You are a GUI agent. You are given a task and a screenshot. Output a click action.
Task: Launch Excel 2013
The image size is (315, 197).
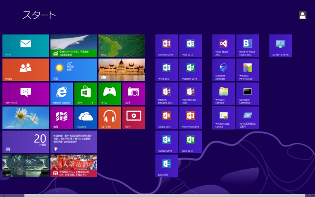191,142
